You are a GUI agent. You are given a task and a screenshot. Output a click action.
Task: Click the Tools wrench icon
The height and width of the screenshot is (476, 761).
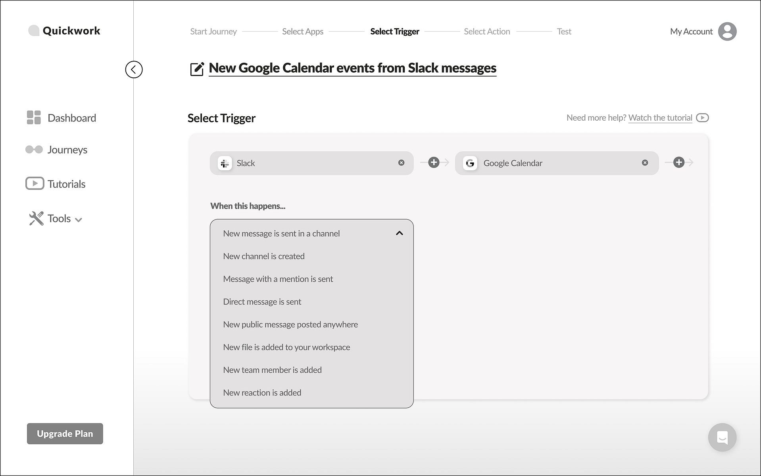(36, 218)
